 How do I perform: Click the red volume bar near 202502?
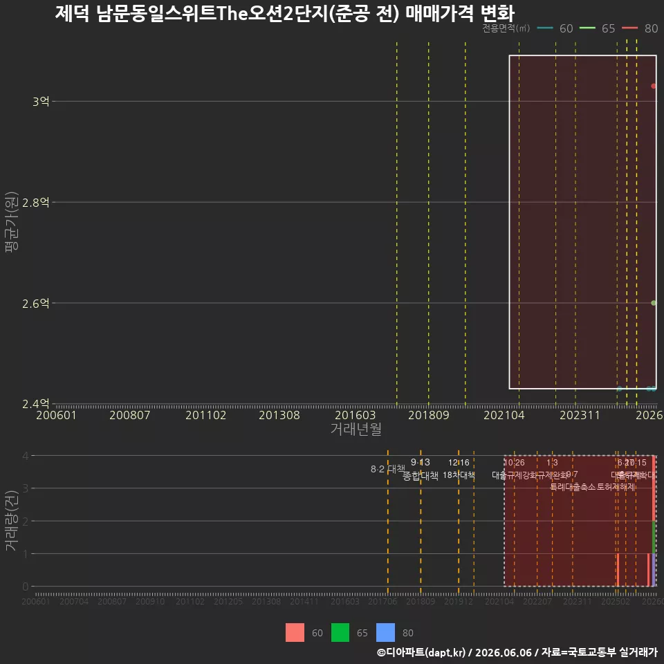click(618, 570)
